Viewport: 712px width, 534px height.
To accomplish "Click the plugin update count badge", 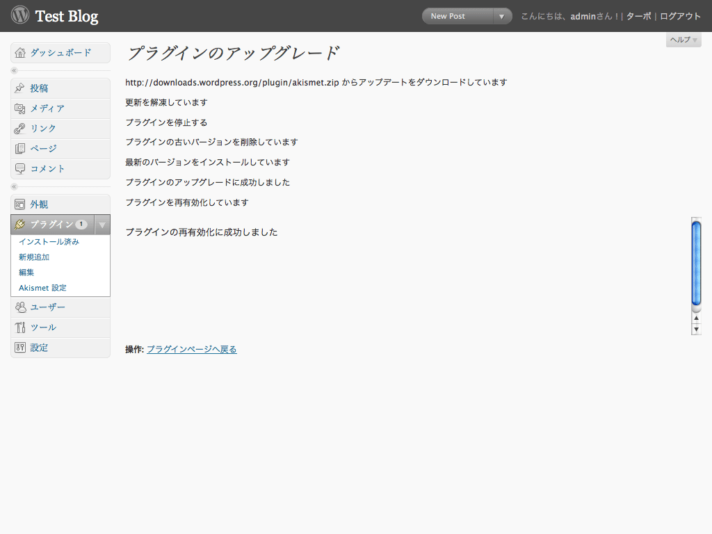I will (81, 225).
